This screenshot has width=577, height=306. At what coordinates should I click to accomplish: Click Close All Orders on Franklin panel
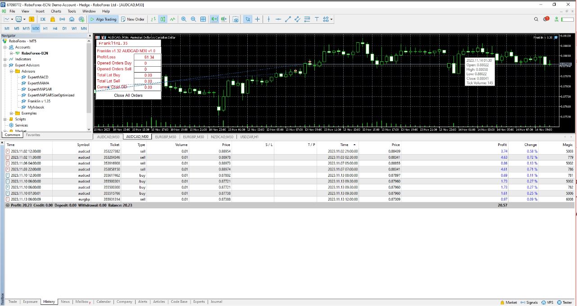click(x=128, y=96)
